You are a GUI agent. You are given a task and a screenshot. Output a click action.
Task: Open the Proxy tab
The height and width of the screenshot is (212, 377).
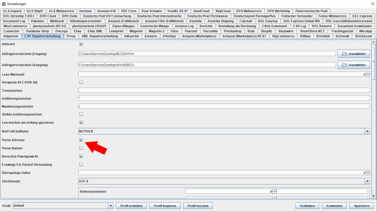(71, 36)
